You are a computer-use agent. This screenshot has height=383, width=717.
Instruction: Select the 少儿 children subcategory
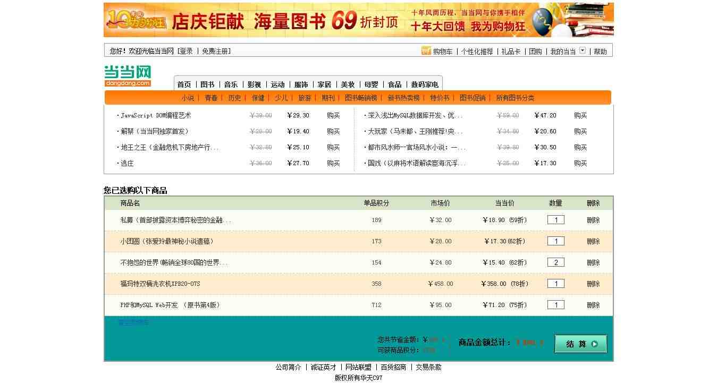coord(281,98)
